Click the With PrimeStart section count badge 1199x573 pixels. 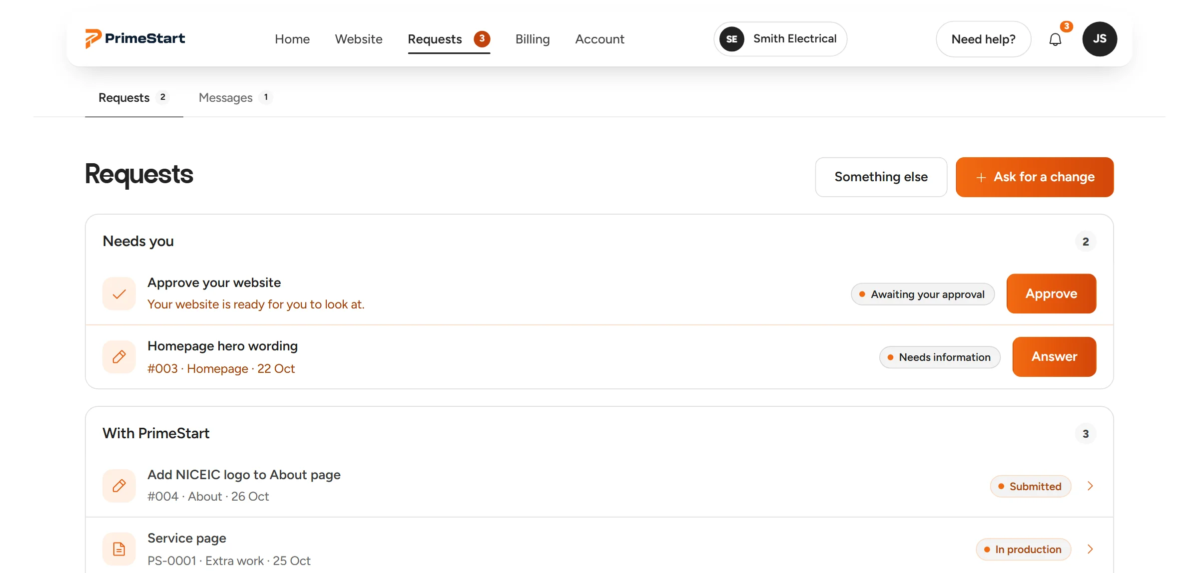1085,434
